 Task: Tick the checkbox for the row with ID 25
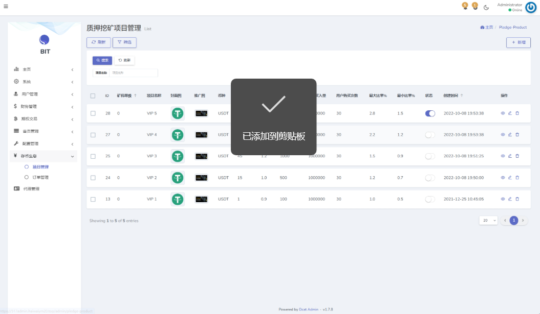[x=93, y=156]
